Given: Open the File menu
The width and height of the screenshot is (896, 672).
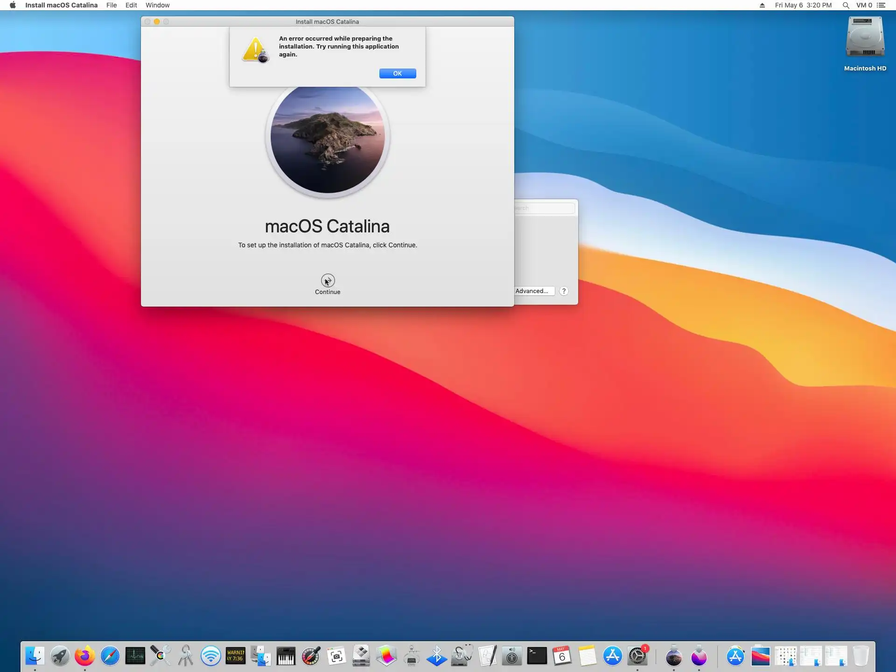Looking at the screenshot, I should pyautogui.click(x=111, y=5).
